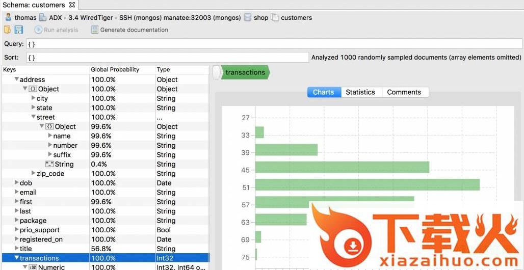Collapse the Object node under street

tap(42, 126)
